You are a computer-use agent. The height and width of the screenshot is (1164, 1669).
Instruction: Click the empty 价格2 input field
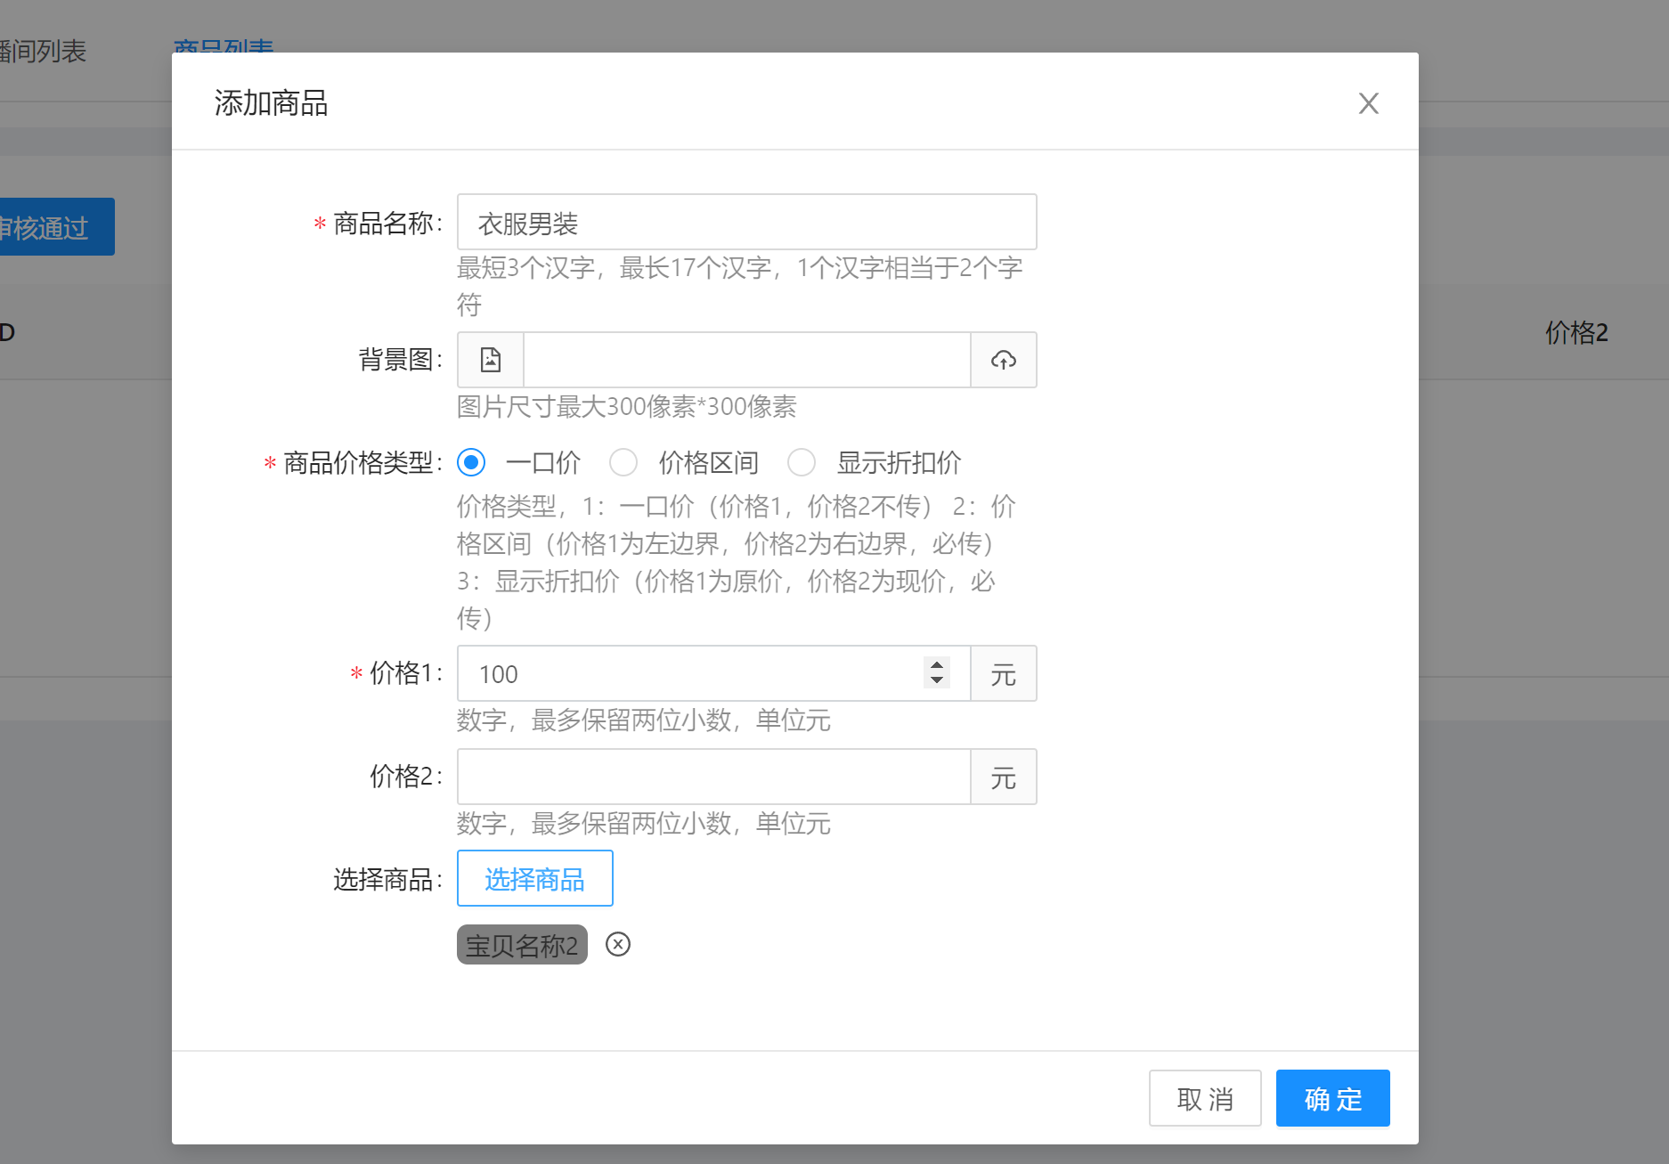click(712, 777)
